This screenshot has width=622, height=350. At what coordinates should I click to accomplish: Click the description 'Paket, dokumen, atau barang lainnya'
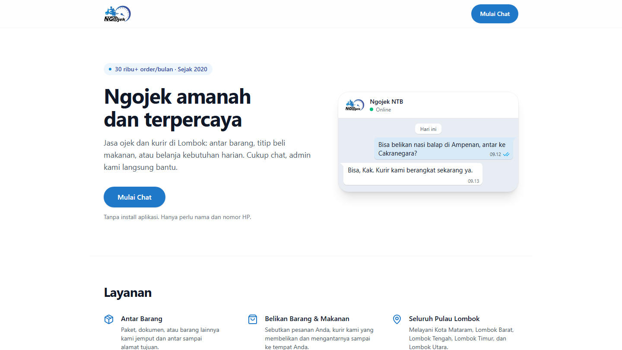pyautogui.click(x=170, y=338)
